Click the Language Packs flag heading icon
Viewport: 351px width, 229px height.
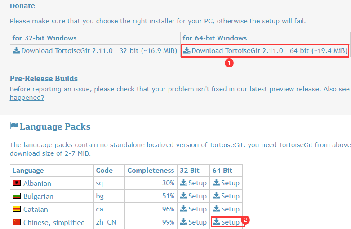(x=14, y=126)
